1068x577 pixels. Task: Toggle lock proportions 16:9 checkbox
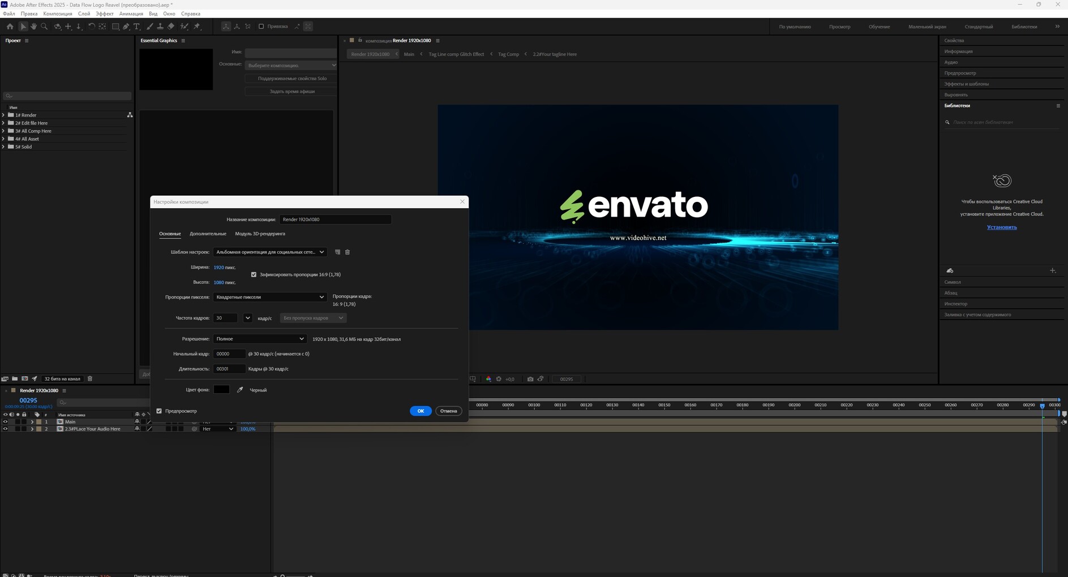click(x=254, y=274)
